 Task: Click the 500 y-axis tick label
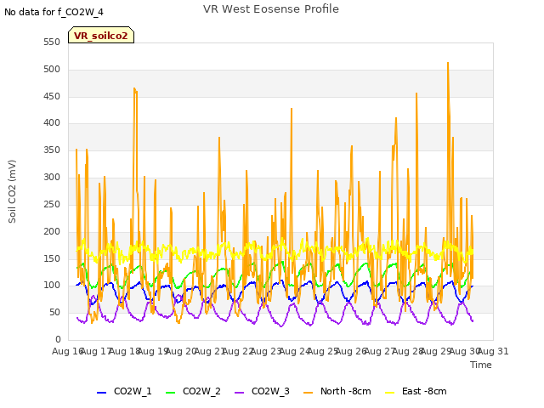point(52,70)
